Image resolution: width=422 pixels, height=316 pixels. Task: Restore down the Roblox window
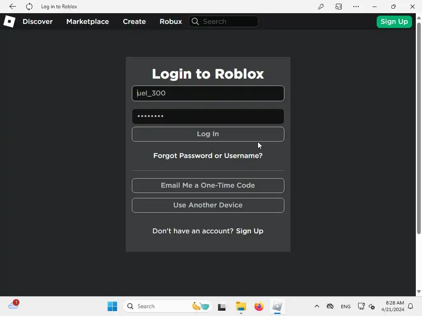(x=394, y=7)
